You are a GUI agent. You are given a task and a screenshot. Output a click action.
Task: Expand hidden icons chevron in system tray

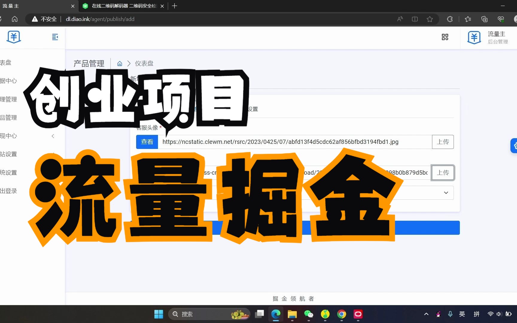pos(426,314)
